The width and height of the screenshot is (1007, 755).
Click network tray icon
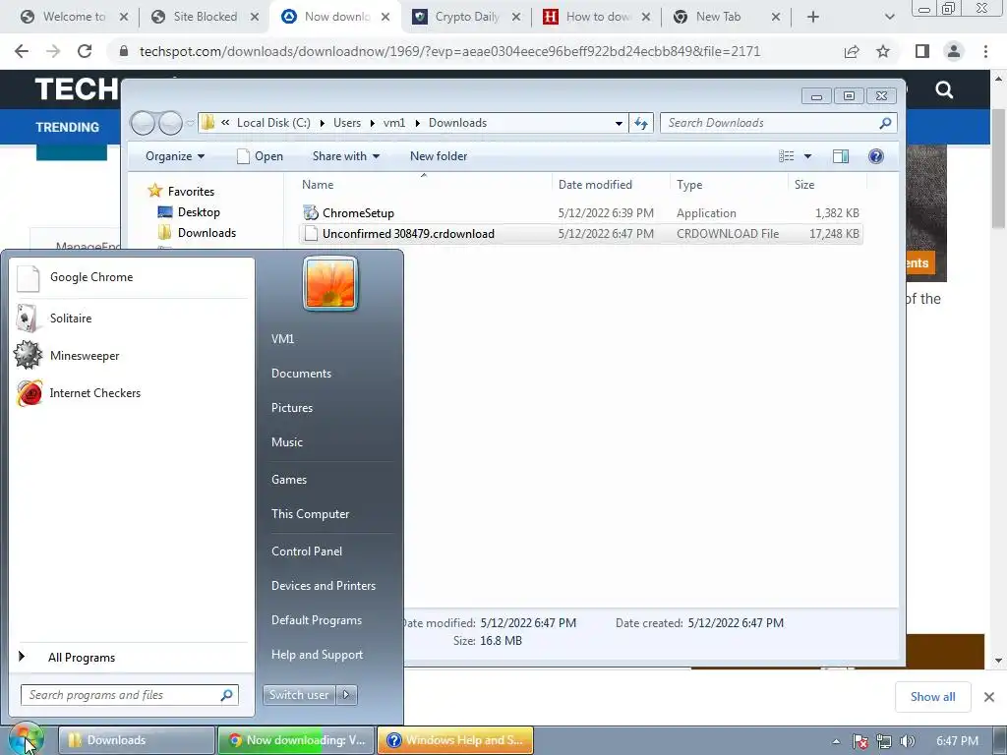coord(884,741)
